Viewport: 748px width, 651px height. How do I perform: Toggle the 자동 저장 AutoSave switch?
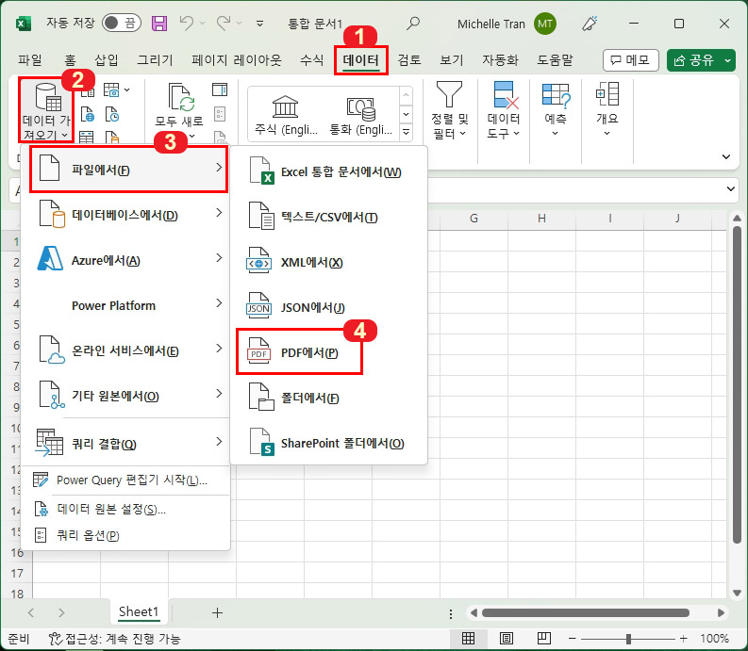point(121,23)
